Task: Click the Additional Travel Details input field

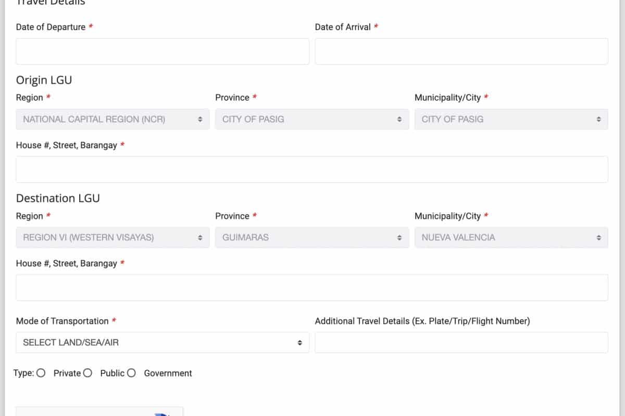Action: 461,343
